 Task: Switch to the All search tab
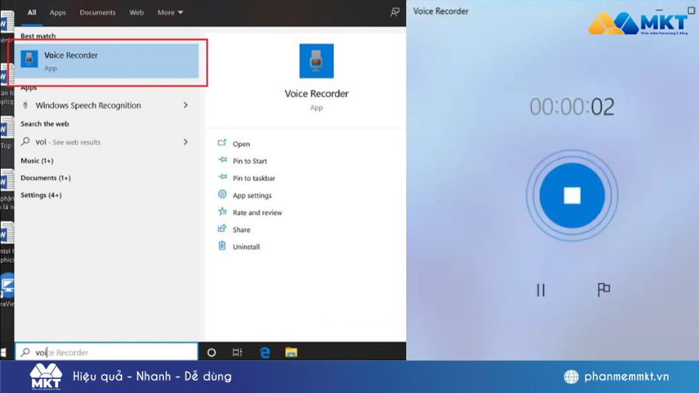coord(32,12)
